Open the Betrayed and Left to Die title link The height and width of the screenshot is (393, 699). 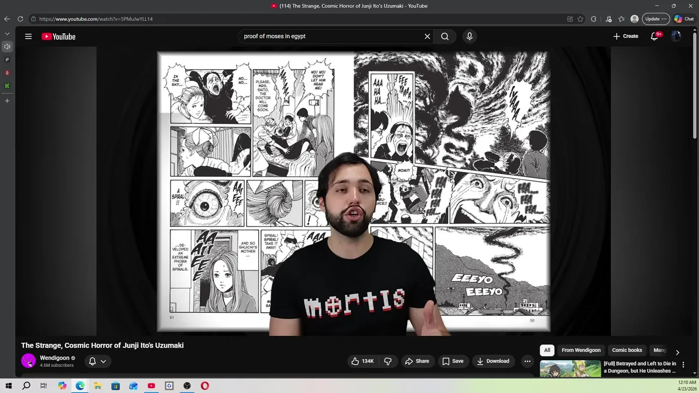[640, 367]
